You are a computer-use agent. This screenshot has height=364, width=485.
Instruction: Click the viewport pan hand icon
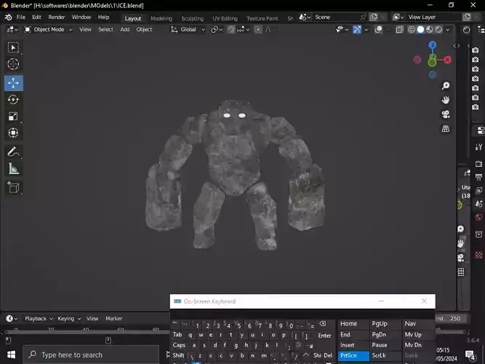pyautogui.click(x=446, y=100)
